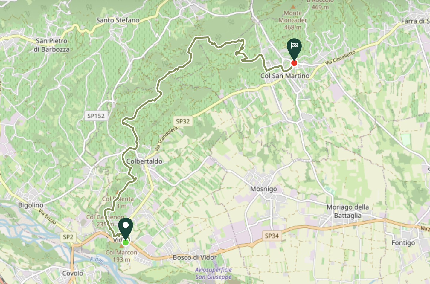Image resolution: width=430 pixels, height=284 pixels.
Task: Click the hiking route line's northernmost segment
Action: (x=202, y=38)
